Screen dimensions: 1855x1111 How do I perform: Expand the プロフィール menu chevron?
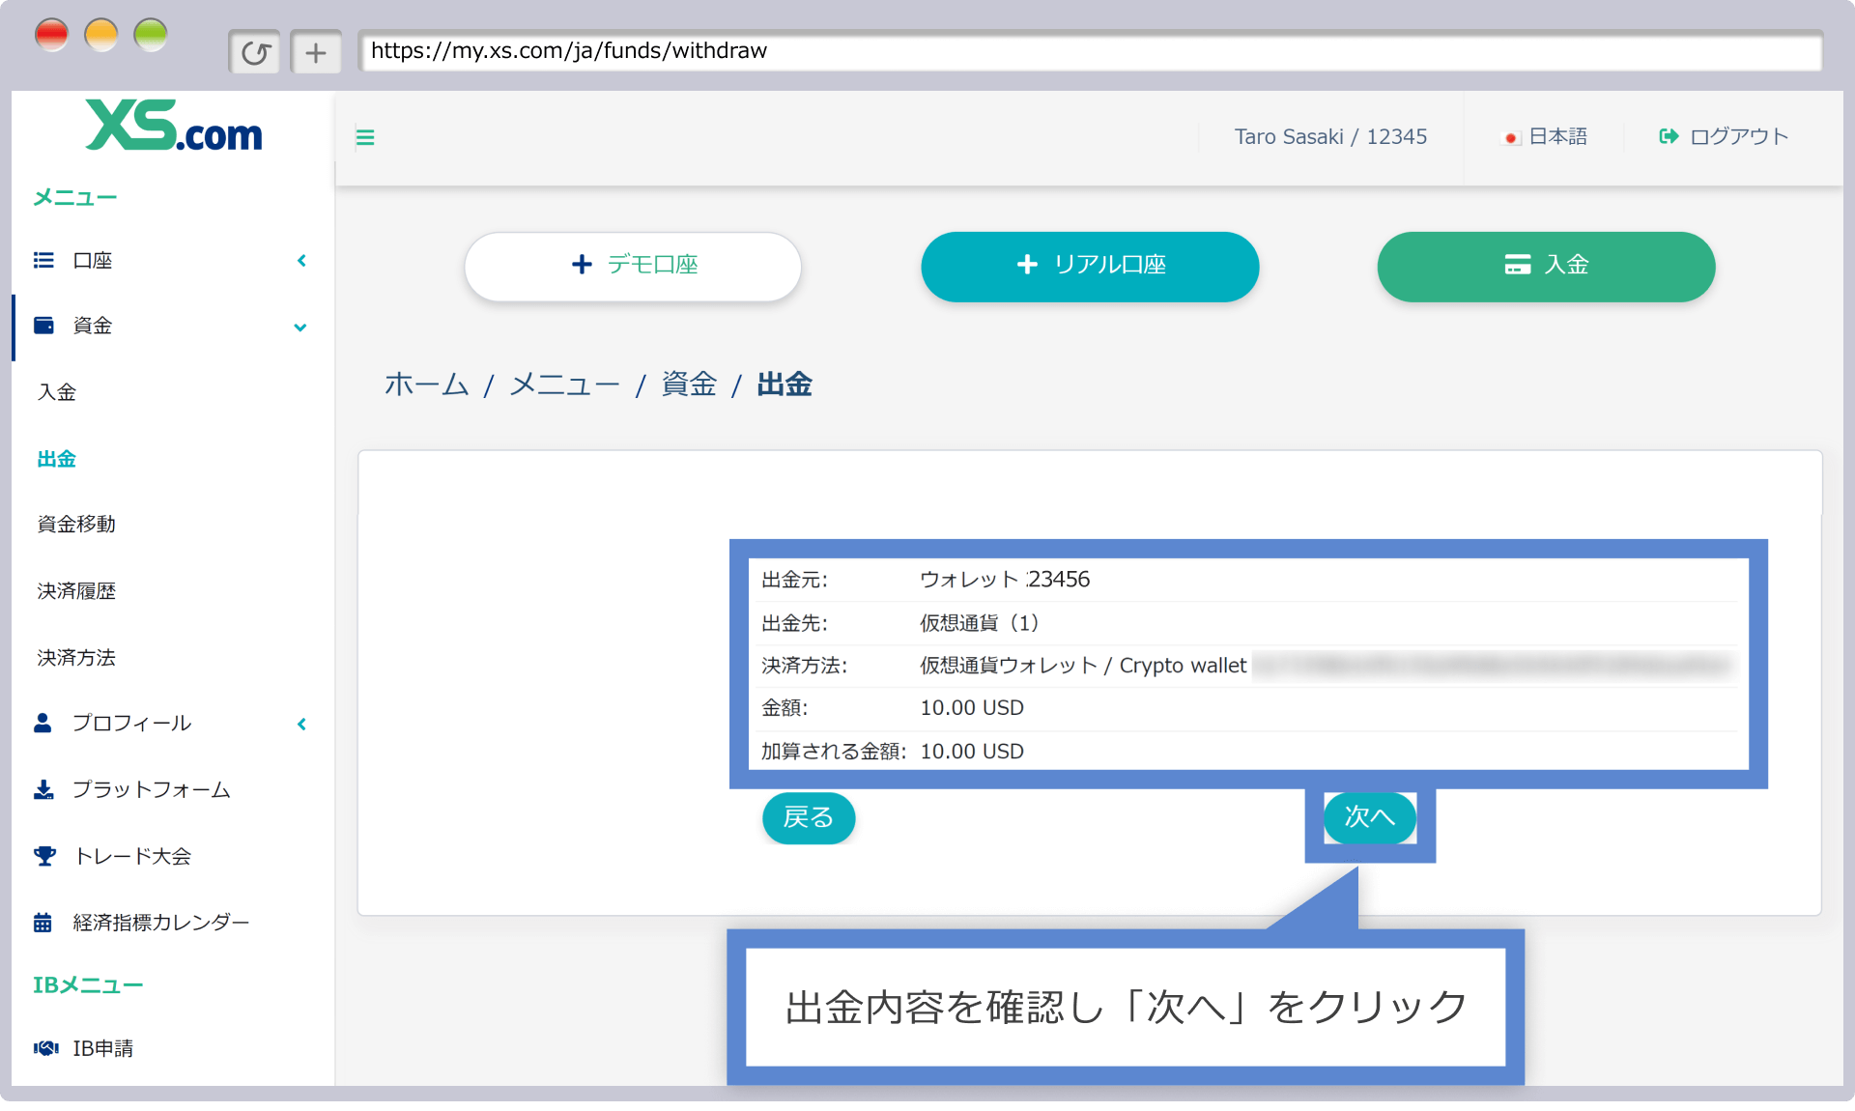click(x=301, y=724)
